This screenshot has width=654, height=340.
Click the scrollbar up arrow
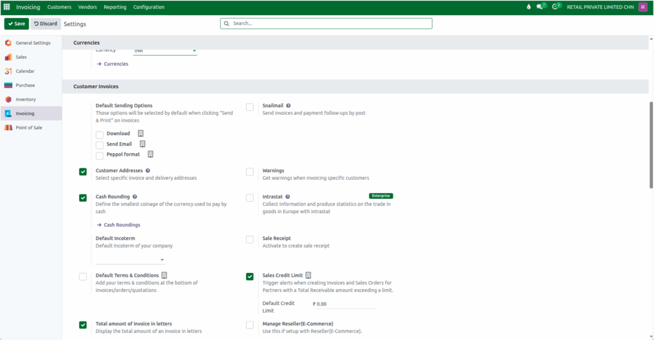(651, 39)
